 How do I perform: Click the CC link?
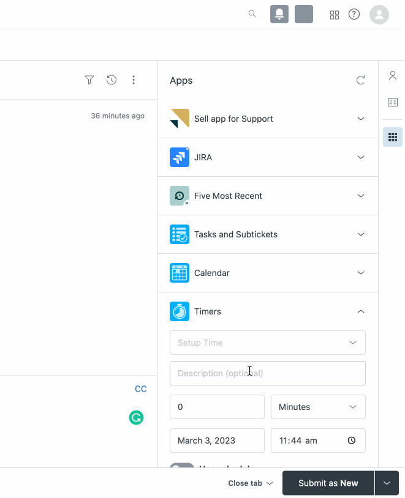coord(141,389)
